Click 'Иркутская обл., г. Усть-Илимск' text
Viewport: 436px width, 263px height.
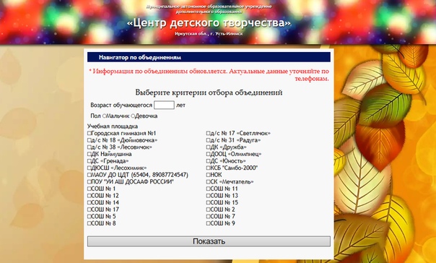tap(209, 34)
